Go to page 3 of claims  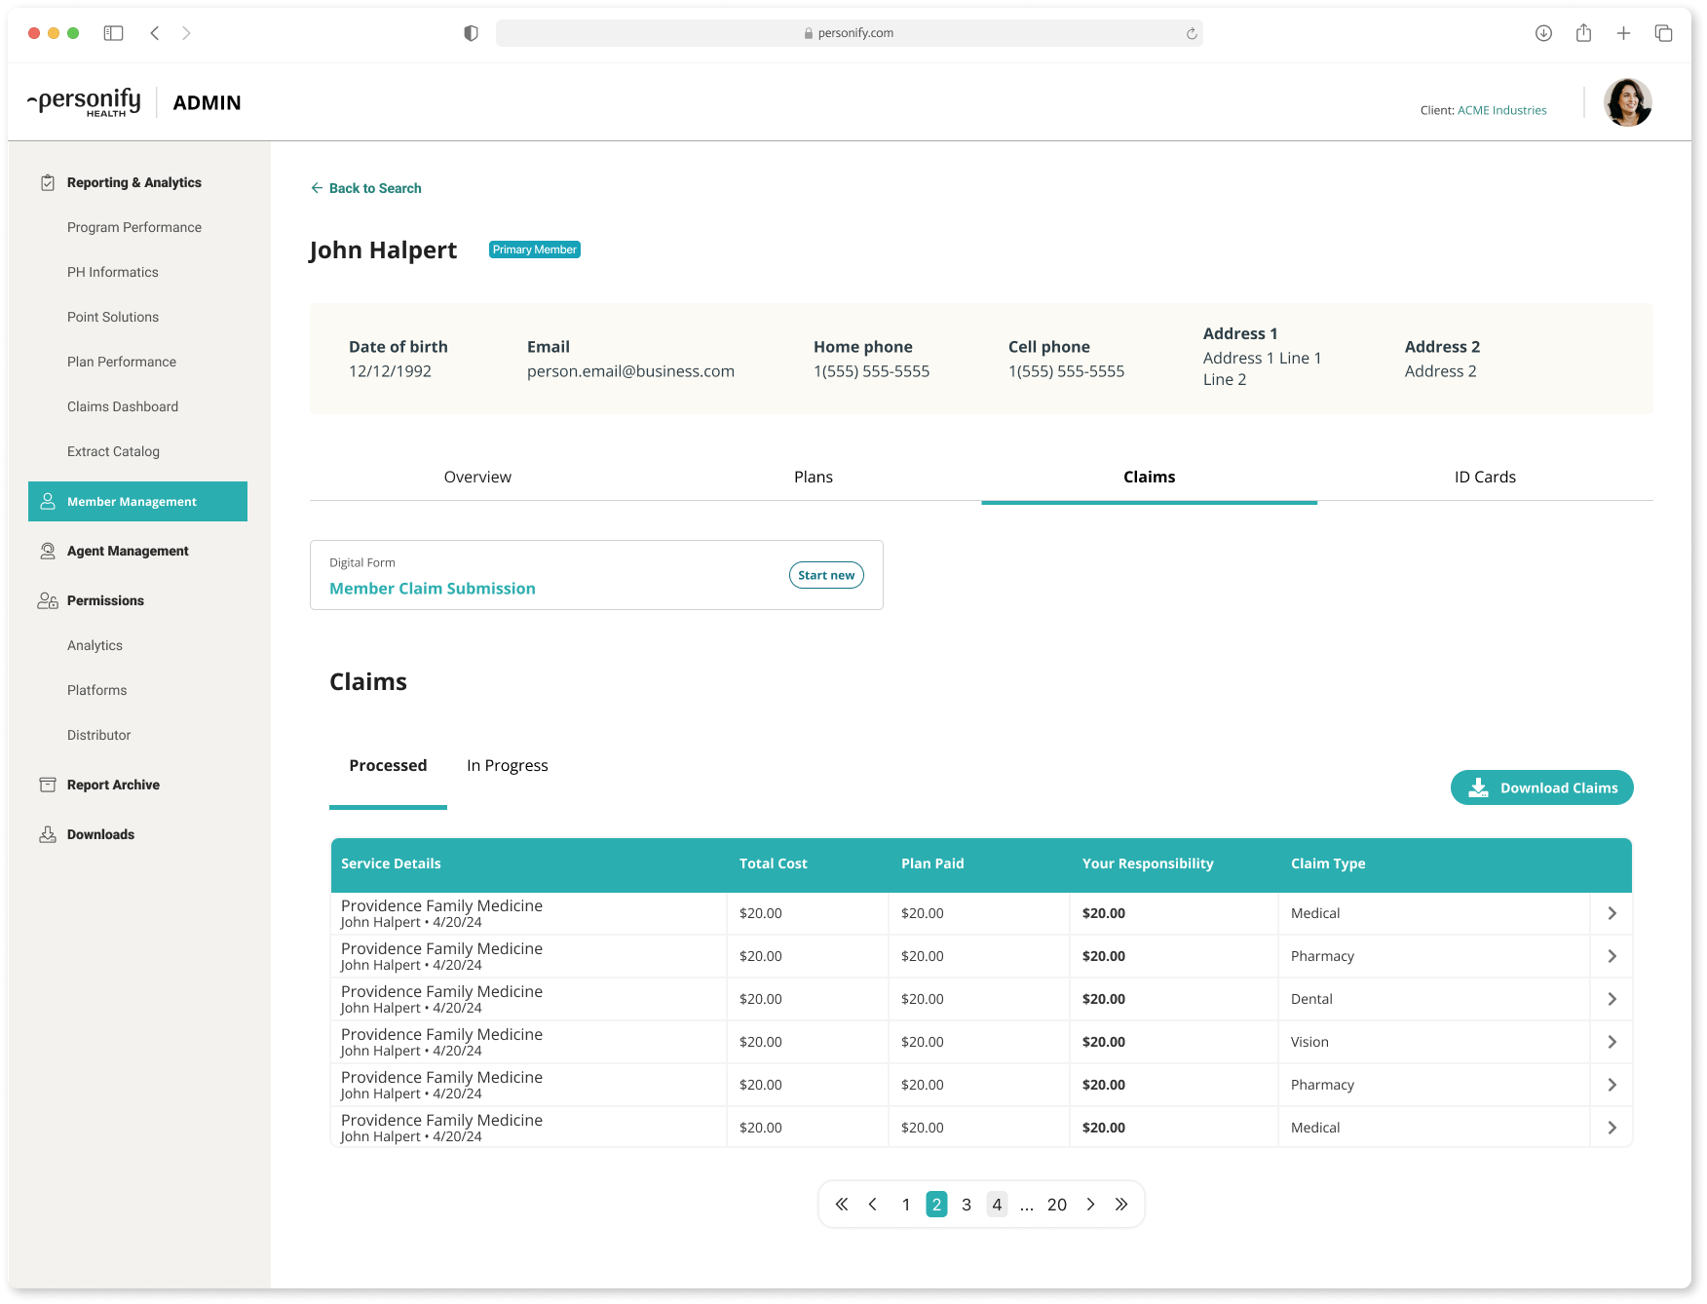967,1205
